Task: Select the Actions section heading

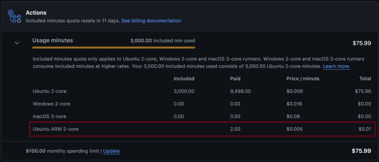Action: (x=36, y=13)
